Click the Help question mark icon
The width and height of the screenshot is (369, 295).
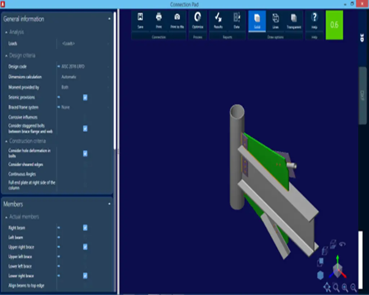(314, 21)
